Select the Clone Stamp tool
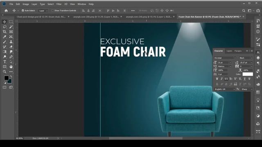Image resolution: width=262 pixels, height=147 pixels. pos(11,42)
